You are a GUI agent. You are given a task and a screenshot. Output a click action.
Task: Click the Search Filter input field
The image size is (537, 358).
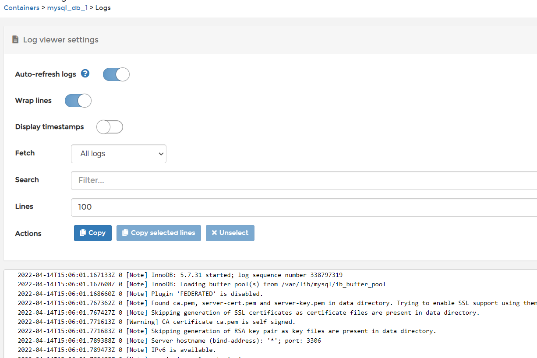click(x=304, y=180)
